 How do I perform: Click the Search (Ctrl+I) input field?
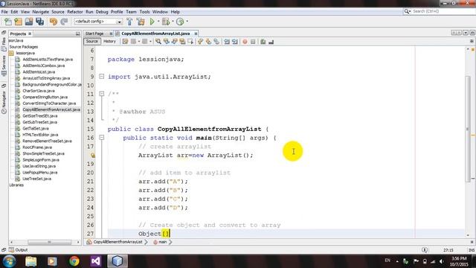click(443, 11)
